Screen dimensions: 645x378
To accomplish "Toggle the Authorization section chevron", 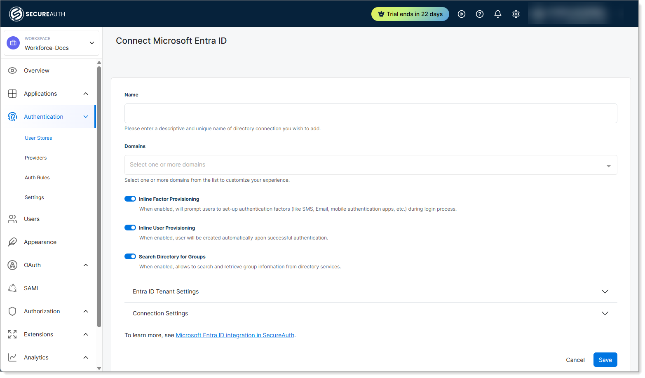I will coord(86,311).
